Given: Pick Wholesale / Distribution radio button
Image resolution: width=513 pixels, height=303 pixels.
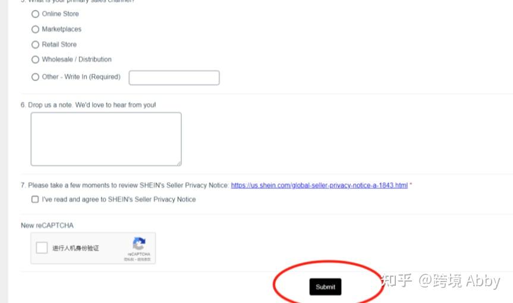Looking at the screenshot, I should point(35,60).
